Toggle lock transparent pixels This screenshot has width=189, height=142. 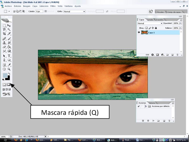point(146,28)
